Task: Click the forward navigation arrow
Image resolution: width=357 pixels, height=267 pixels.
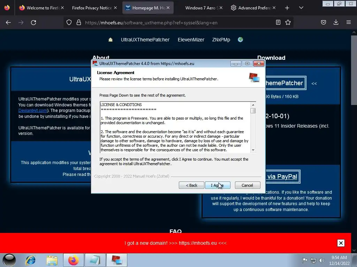Action: coord(21,23)
